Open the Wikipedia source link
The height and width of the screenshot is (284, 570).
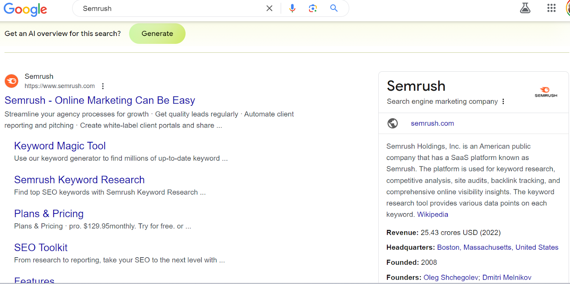tap(432, 215)
